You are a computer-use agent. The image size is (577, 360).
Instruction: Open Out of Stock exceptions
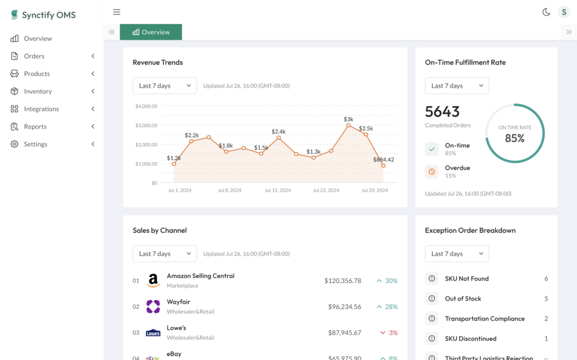pos(486,298)
